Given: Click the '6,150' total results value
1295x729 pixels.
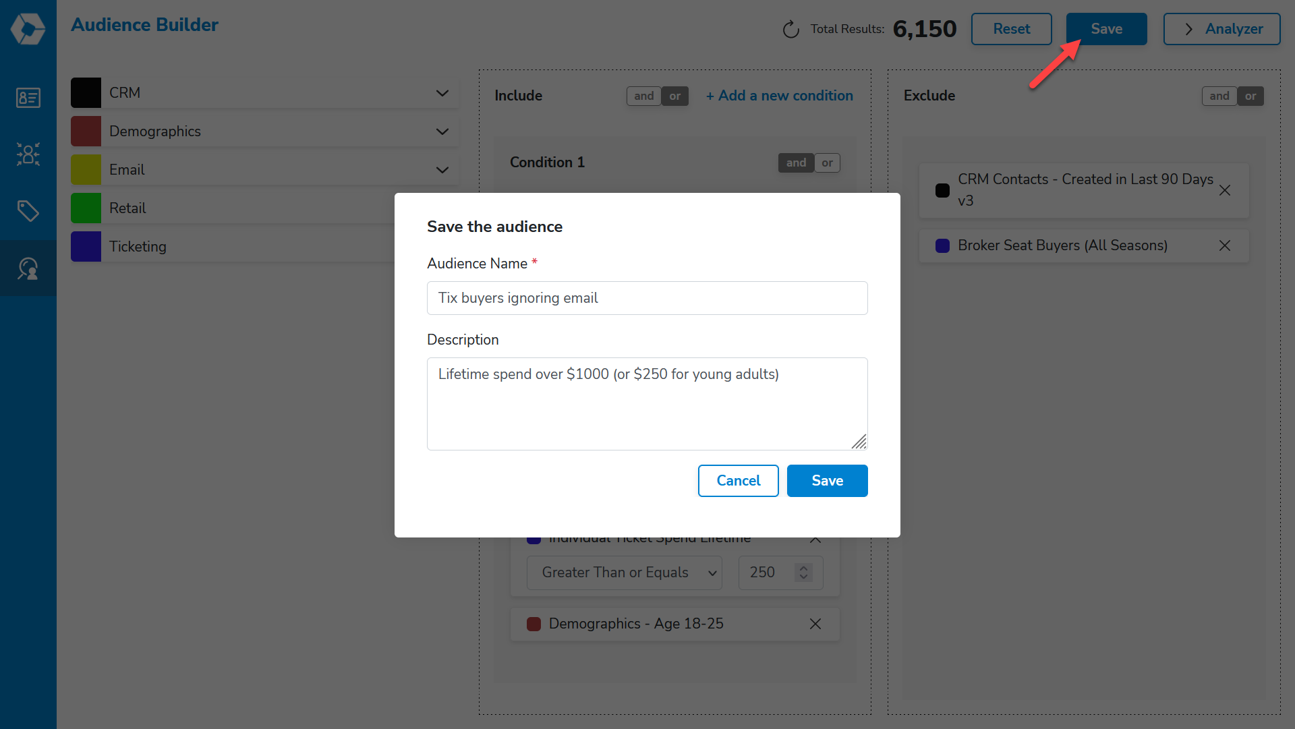Looking at the screenshot, I should coord(924,29).
